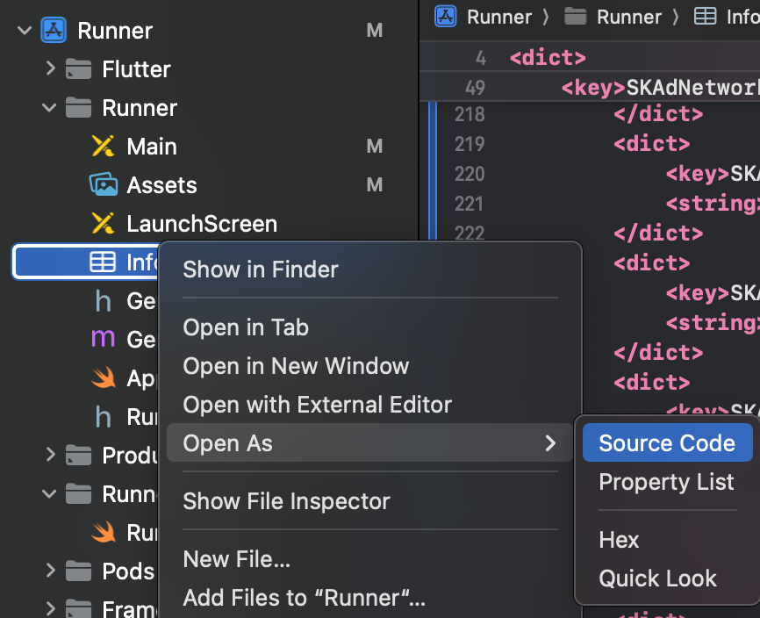Click the Swift icon beside Ap file
Image resolution: width=760 pixels, height=618 pixels.
coord(104,377)
